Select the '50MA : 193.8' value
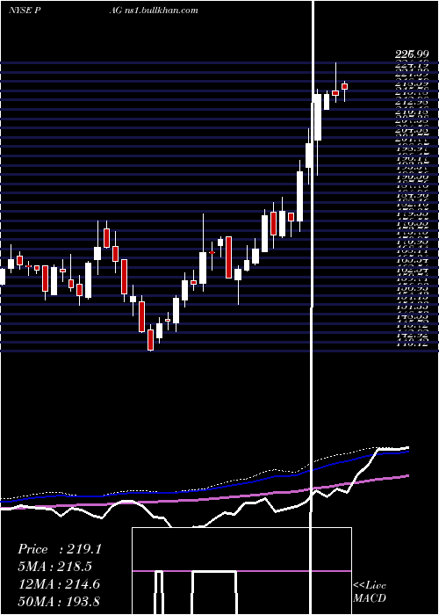This screenshot has height=615, width=439. (x=59, y=602)
